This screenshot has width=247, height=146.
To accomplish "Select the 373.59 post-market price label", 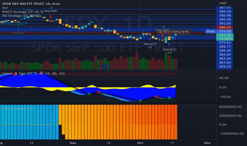I will [x=225, y=31].
